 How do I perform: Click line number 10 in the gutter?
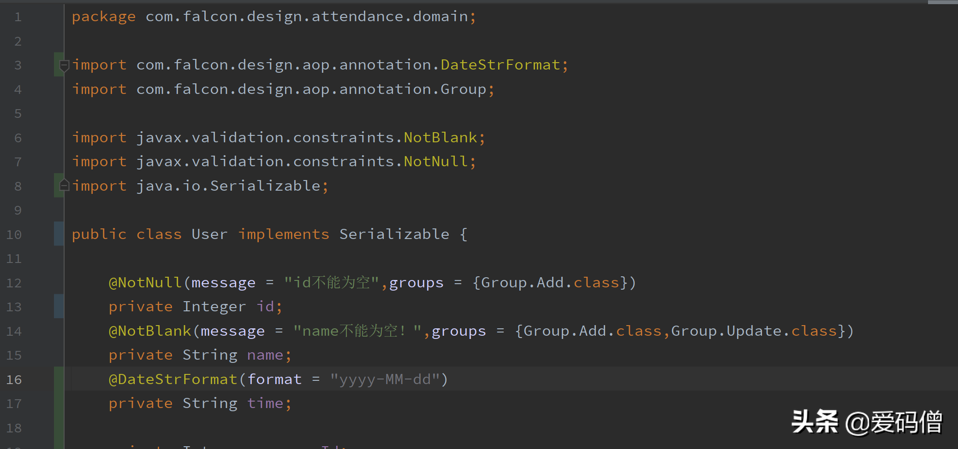tap(14, 234)
